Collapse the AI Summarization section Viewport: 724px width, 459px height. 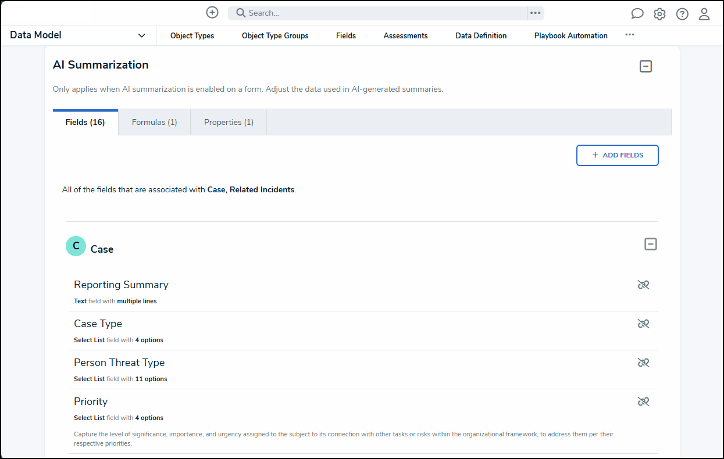coord(645,66)
